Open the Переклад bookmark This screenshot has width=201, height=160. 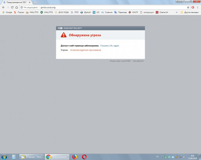121,12
